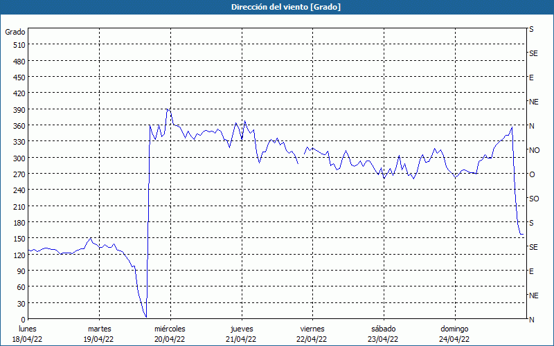Select the 150 degree axis label
This screenshot has height=346, width=554.
pyautogui.click(x=19, y=239)
